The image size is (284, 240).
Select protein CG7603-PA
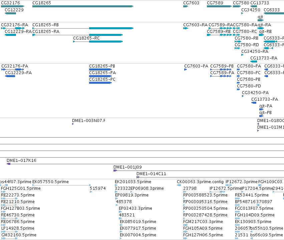tap(186, 69)
